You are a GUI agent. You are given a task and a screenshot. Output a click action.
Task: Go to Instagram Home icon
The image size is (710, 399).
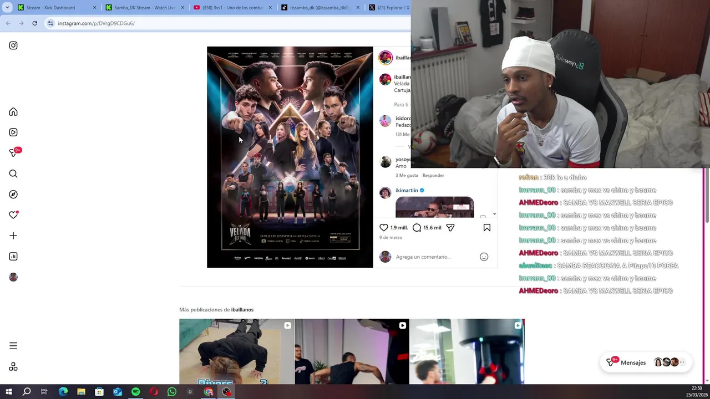(13, 112)
